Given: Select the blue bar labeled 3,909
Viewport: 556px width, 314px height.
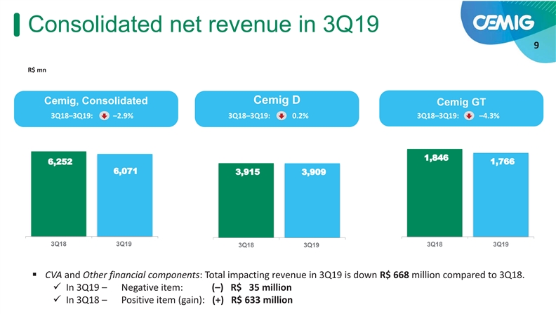Looking at the screenshot, I should pos(312,200).
